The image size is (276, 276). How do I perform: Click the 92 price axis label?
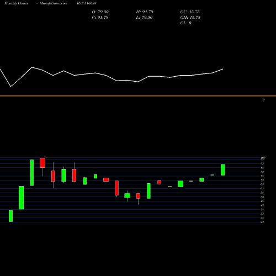coord(262,163)
